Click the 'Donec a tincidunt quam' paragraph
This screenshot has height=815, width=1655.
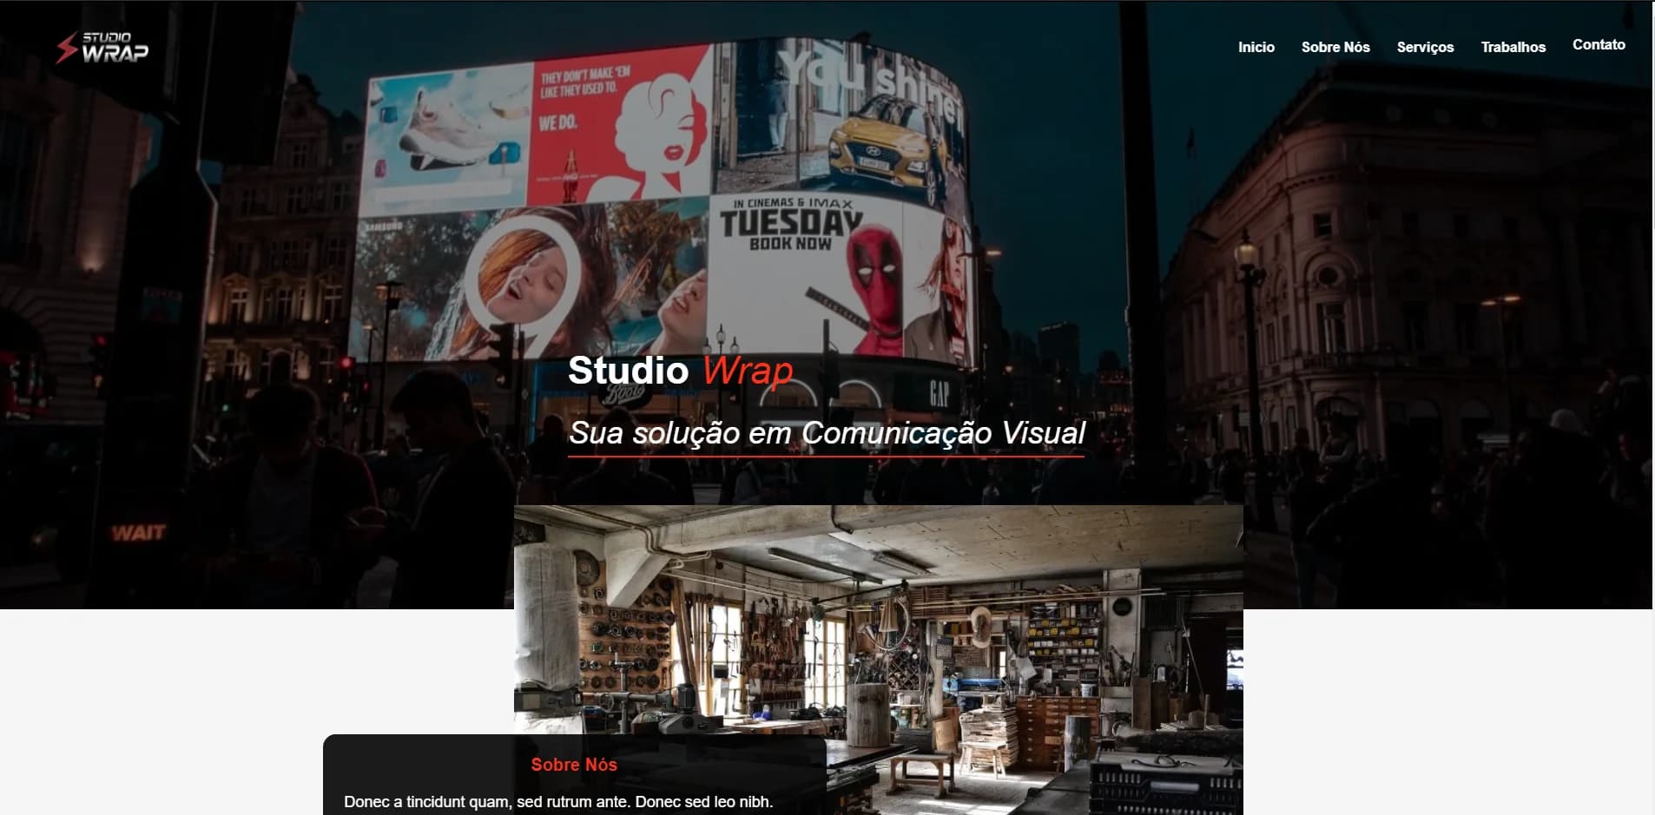click(x=558, y=802)
